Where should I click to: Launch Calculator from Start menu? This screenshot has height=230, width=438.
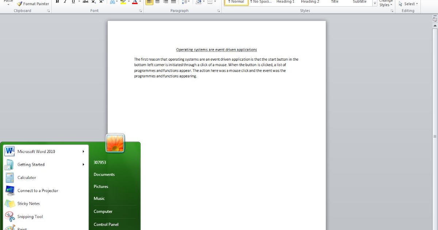coord(45,177)
